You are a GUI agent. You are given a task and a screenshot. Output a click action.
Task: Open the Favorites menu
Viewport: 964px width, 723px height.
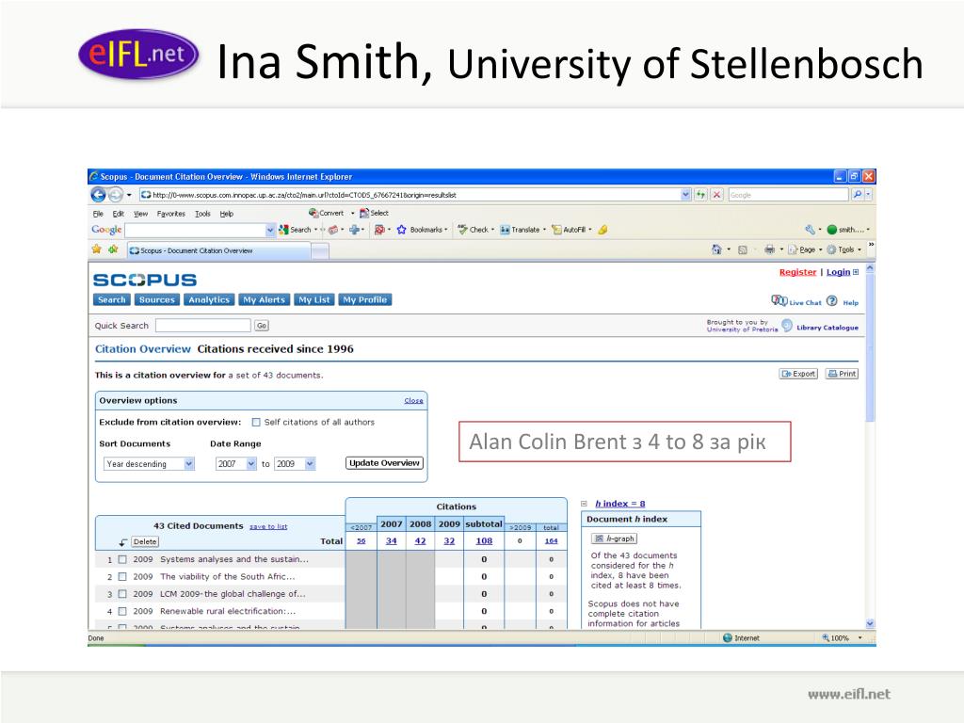pyautogui.click(x=171, y=214)
